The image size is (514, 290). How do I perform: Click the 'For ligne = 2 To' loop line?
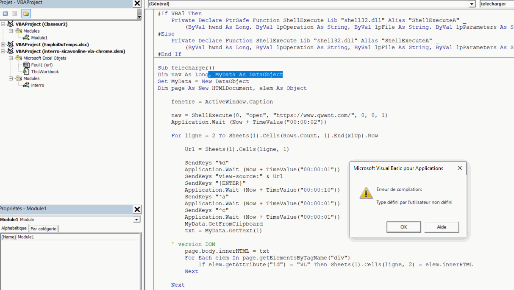pyautogui.click(x=275, y=136)
